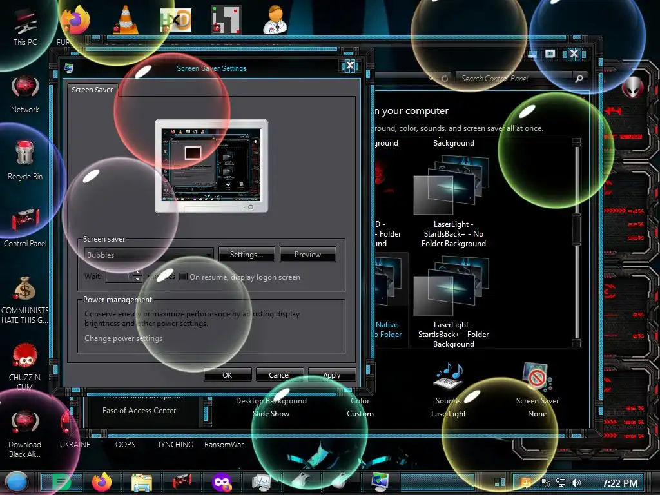Open the This PC desktop icon
The image size is (660, 495).
(x=25, y=27)
